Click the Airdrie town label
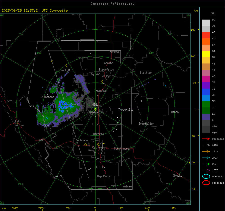The image size is (225, 211). point(98,134)
